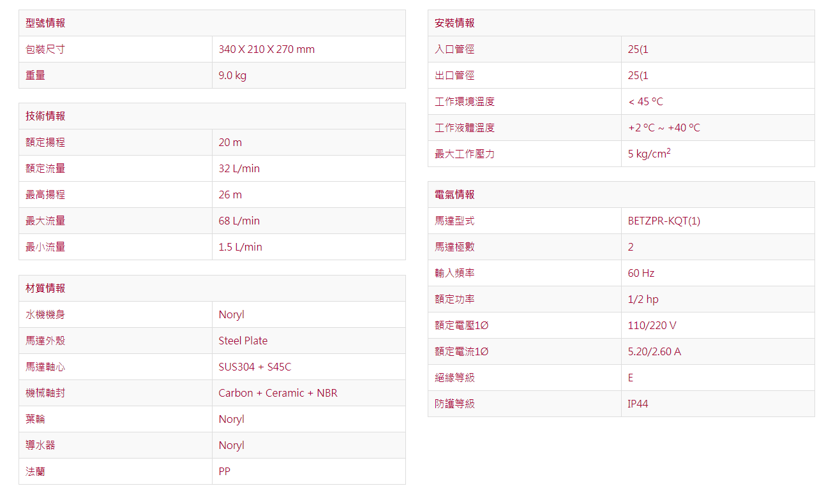Viewport: 833px width, 500px height.
Task: Click the 電氣情報 table header
Action: [x=454, y=195]
